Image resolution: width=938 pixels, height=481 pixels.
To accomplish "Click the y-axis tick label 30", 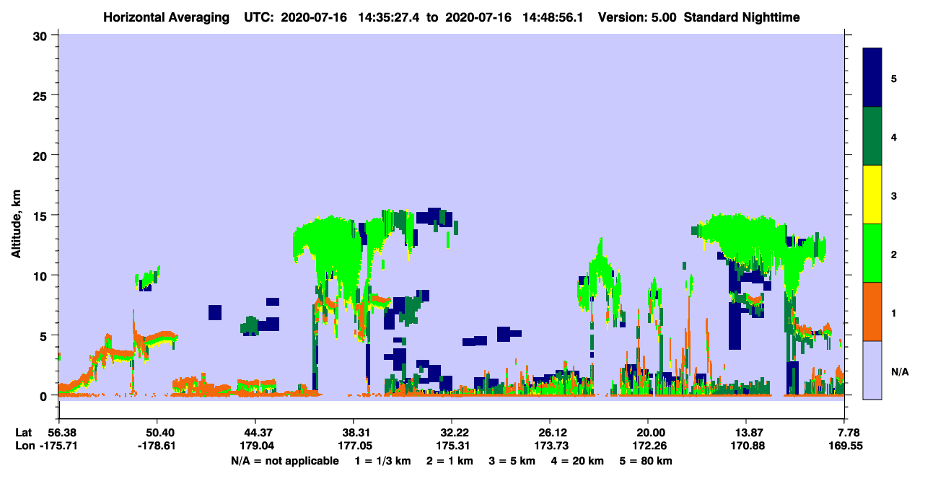I will [x=42, y=35].
